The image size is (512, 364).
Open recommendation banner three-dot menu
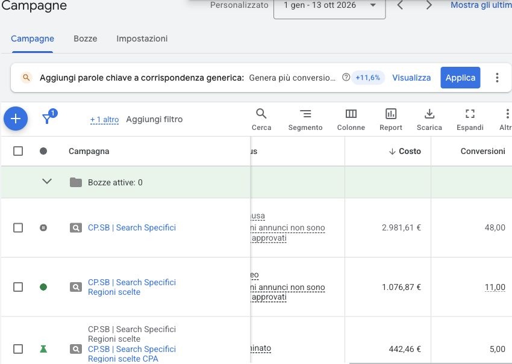click(497, 78)
